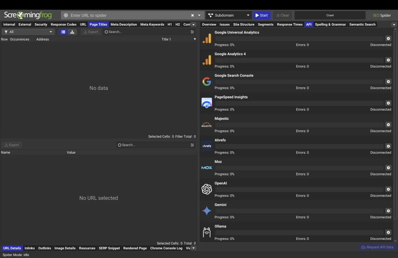Open Ahrefs API settings gear
Image resolution: width=398 pixels, height=258 pixels.
click(x=388, y=146)
